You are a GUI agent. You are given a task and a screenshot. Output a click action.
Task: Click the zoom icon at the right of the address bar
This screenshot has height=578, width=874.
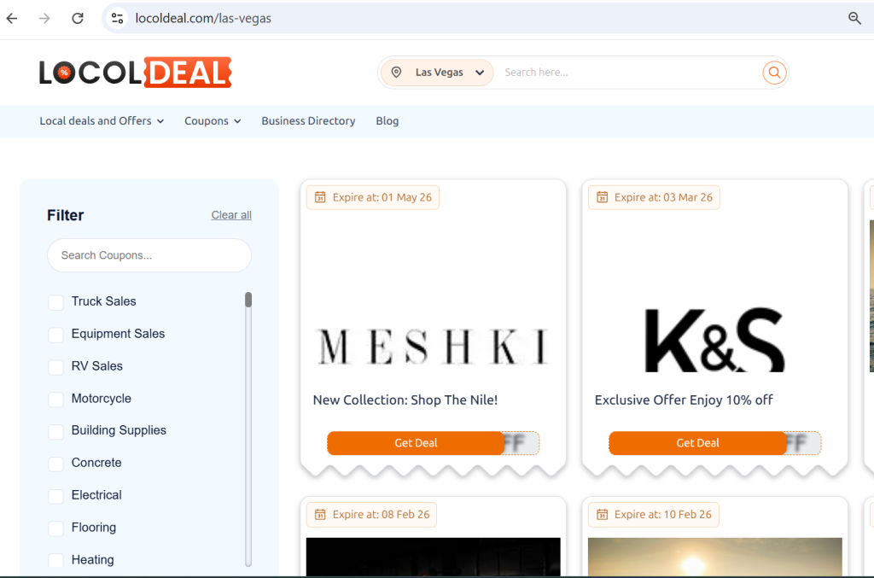(x=855, y=17)
